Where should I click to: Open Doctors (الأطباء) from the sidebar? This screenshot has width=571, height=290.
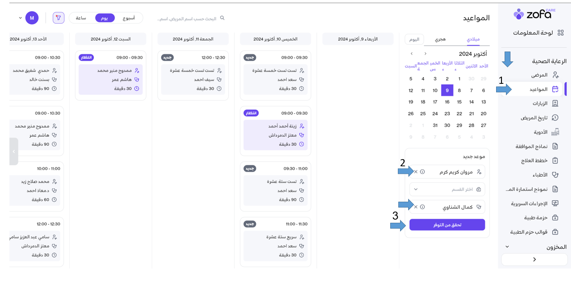click(555, 175)
